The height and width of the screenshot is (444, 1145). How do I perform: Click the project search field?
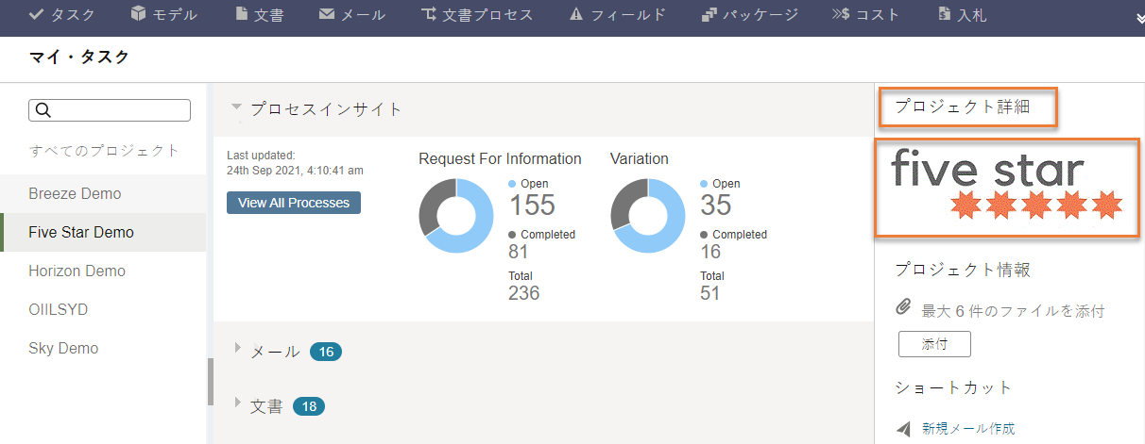[111, 110]
